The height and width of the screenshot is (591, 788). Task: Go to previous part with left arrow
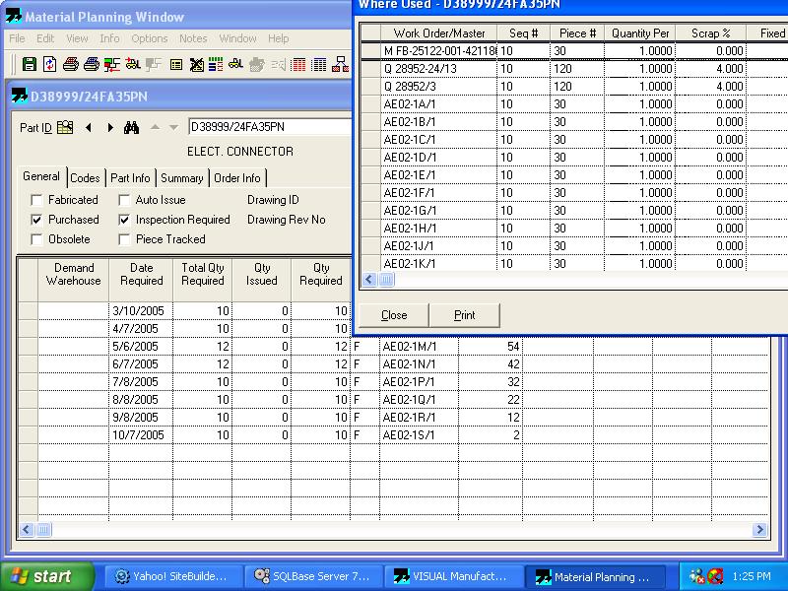pyautogui.click(x=88, y=128)
